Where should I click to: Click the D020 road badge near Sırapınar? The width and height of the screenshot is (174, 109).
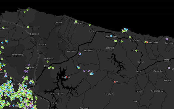click(46, 66)
